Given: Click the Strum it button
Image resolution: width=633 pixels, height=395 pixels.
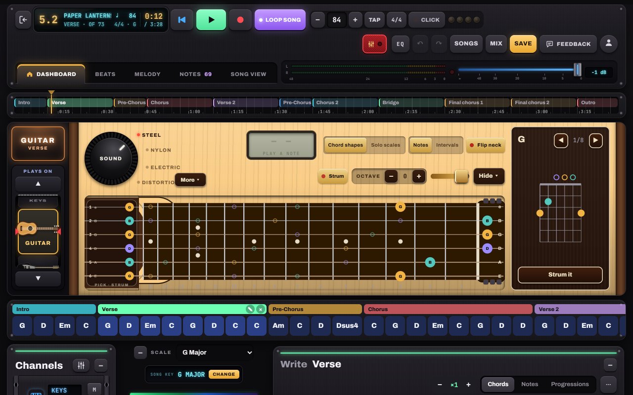Looking at the screenshot, I should pyautogui.click(x=560, y=275).
